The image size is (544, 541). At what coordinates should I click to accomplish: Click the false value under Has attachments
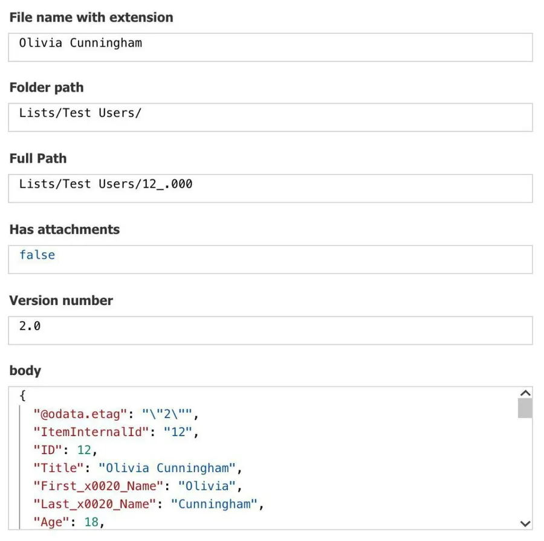pyautogui.click(x=37, y=255)
